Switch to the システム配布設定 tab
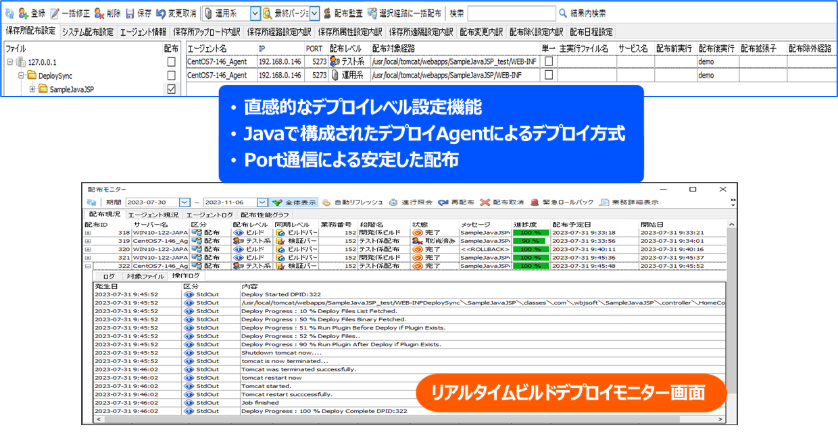Viewport: 838px width, 436px height. point(88,32)
